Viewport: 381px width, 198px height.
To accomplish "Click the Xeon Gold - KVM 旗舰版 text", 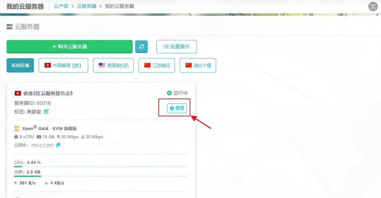I will point(49,128).
